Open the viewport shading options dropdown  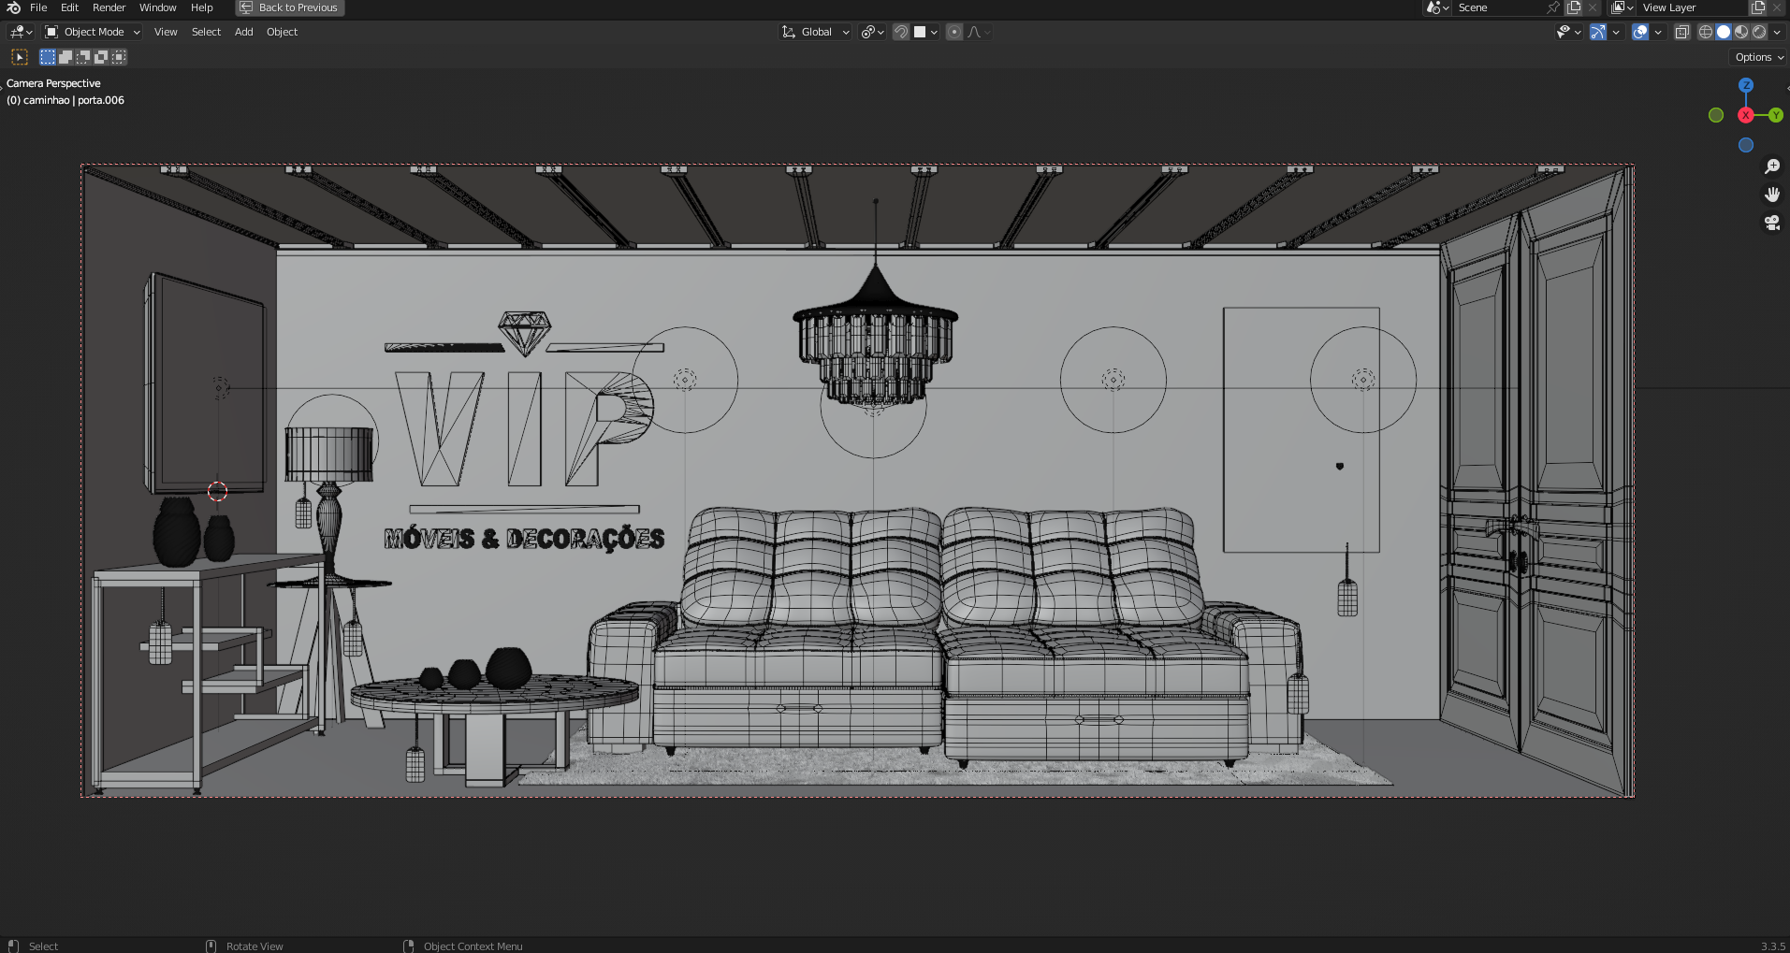click(x=1777, y=32)
